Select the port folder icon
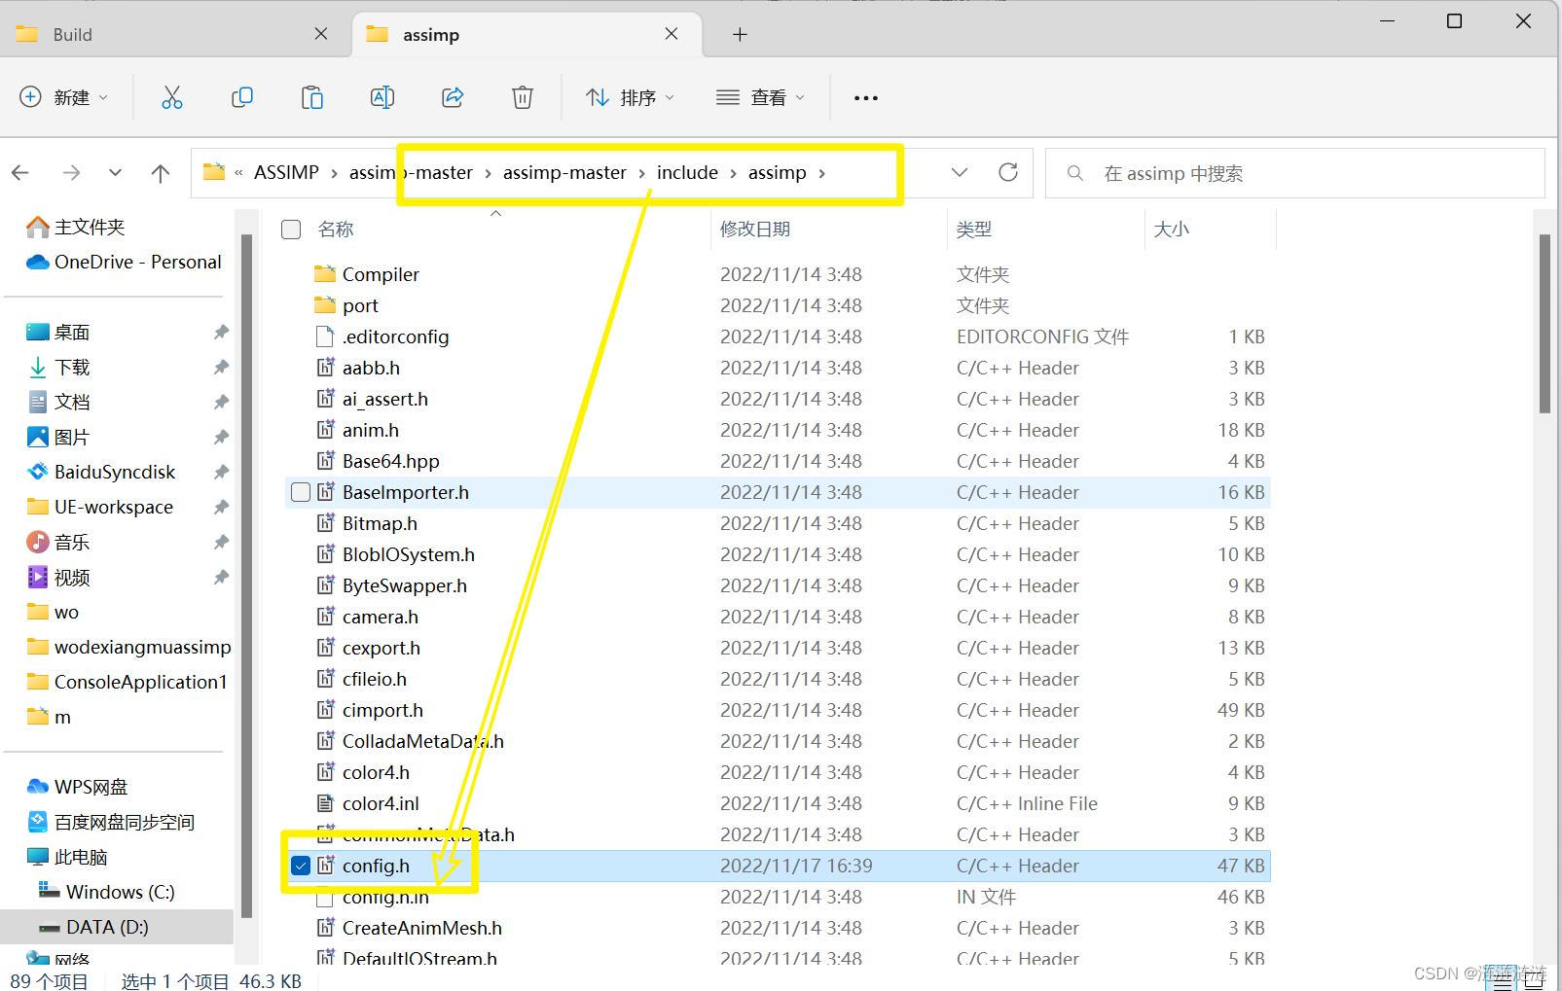1562x991 pixels. tap(325, 305)
